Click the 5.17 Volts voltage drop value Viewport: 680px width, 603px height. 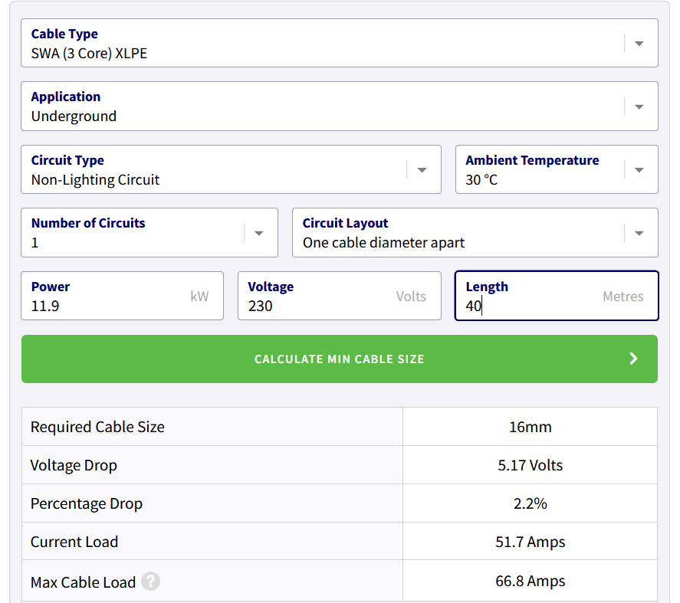pos(530,465)
